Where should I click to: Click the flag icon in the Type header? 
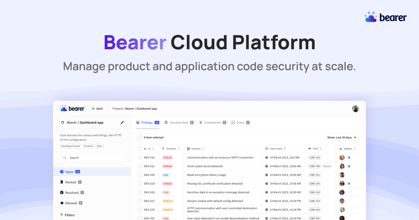click(309, 149)
